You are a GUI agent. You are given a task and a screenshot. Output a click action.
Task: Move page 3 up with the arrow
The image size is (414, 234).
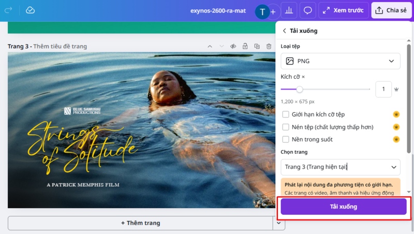click(x=210, y=47)
